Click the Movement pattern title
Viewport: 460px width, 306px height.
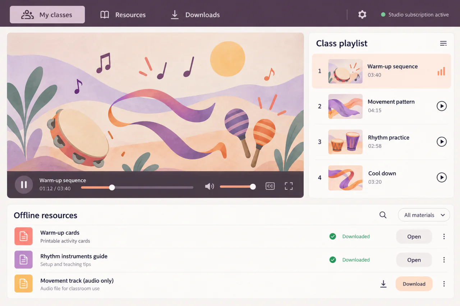(x=391, y=102)
